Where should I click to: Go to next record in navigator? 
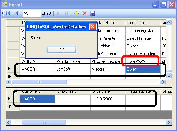(58, 13)
